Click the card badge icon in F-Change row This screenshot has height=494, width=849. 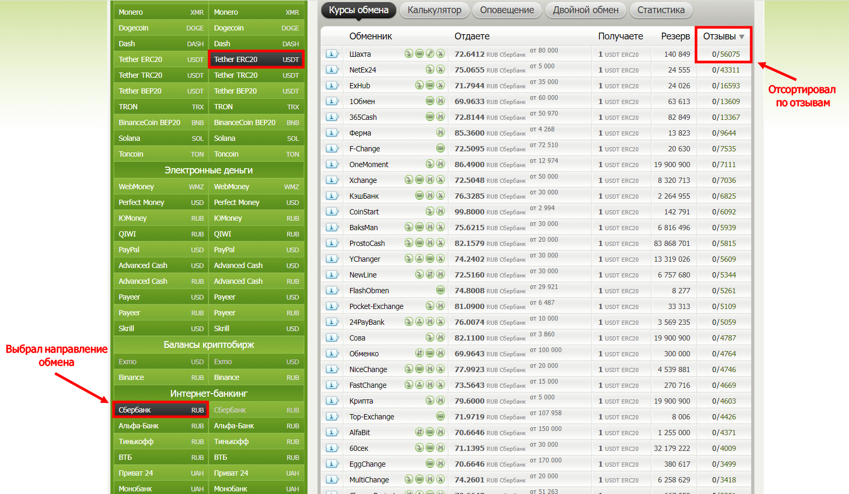click(441, 148)
